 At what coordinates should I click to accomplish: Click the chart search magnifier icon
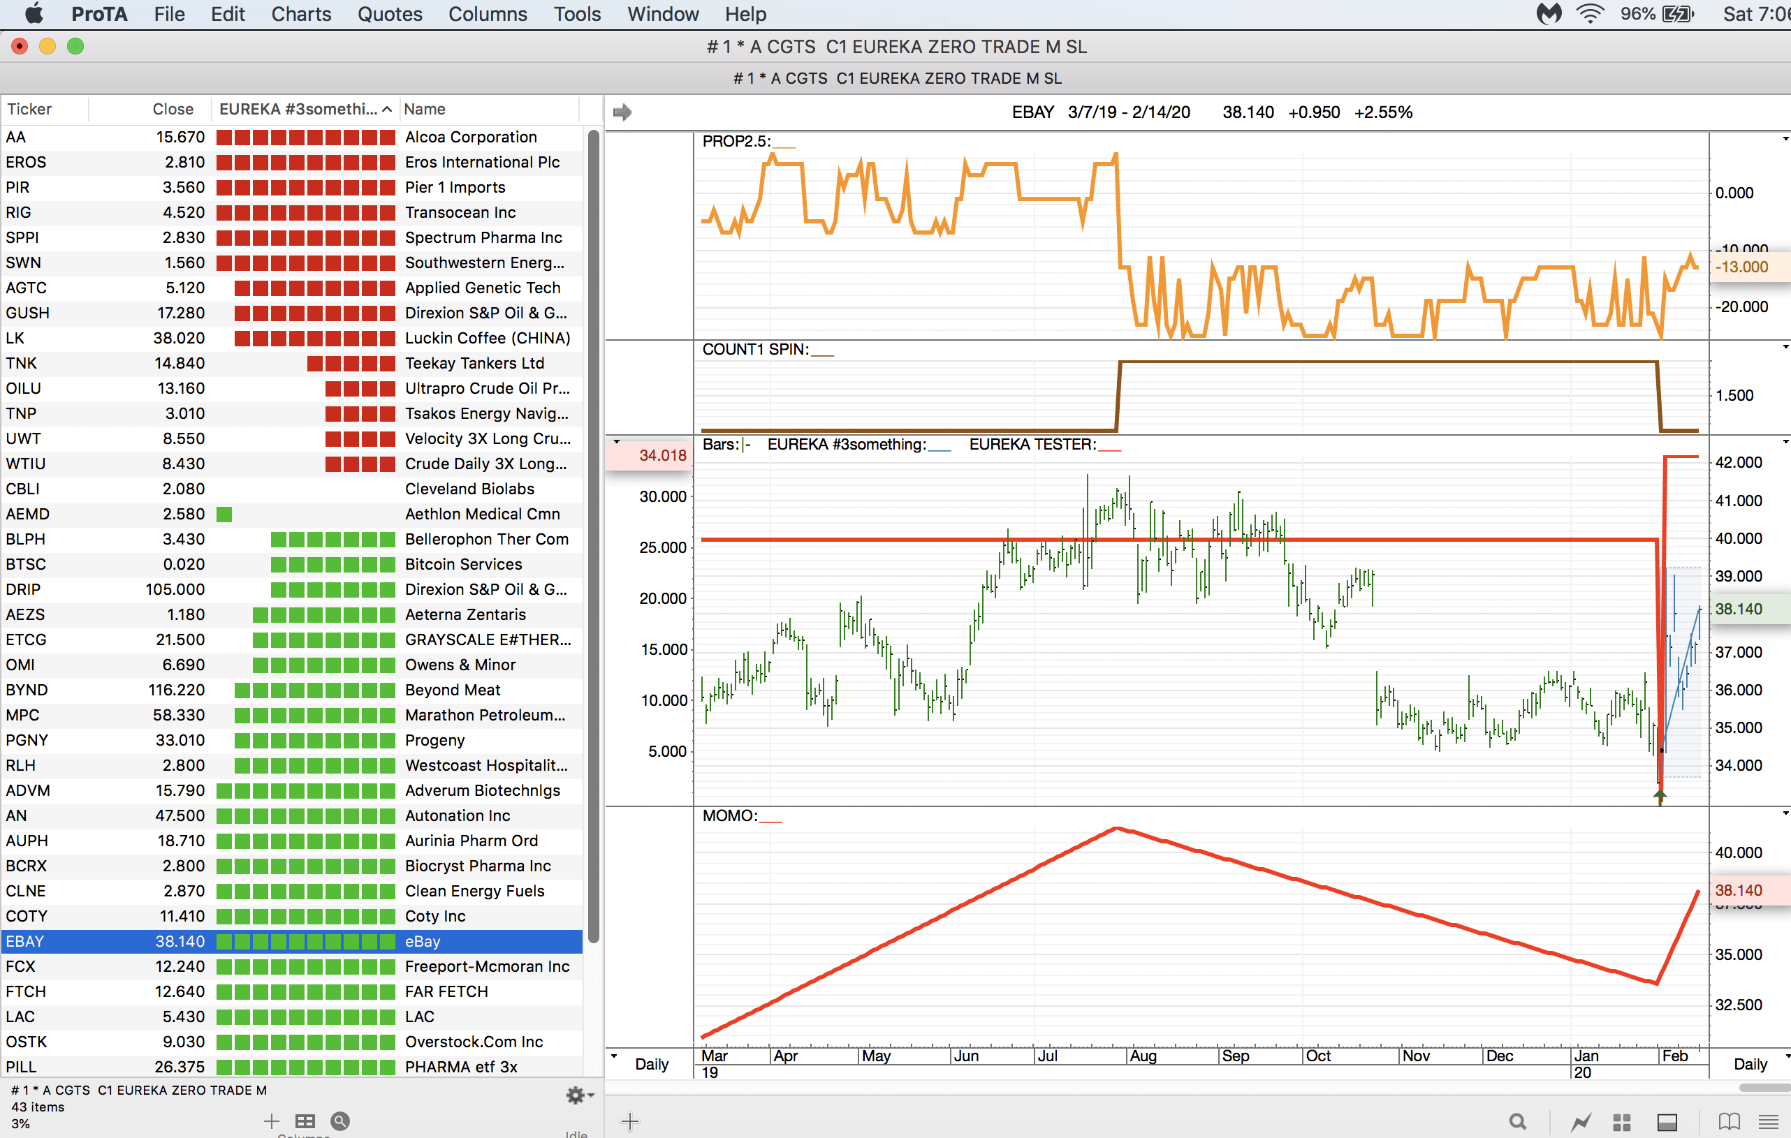(x=1517, y=1121)
